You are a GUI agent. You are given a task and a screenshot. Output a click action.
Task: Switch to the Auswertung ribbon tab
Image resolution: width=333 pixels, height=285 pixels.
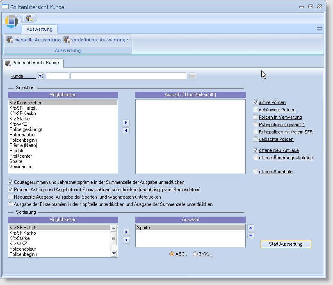(39, 29)
